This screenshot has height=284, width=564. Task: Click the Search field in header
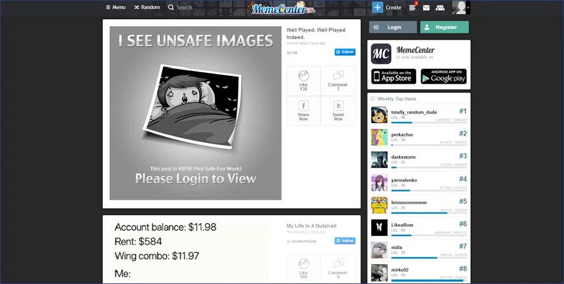click(x=180, y=7)
